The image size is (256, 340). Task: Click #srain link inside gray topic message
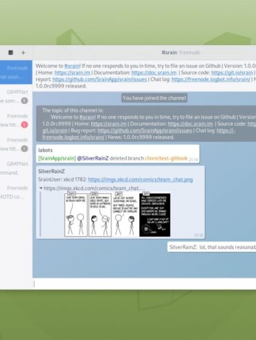[87, 117]
